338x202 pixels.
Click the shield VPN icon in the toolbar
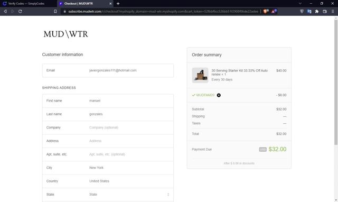[x=302, y=11]
